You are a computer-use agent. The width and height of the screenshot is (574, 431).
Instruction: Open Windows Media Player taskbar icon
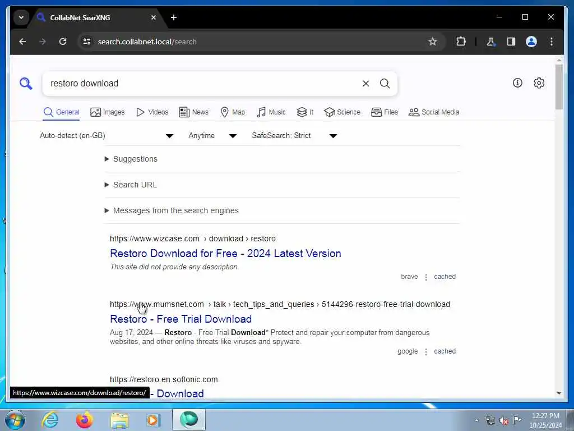[152, 420]
